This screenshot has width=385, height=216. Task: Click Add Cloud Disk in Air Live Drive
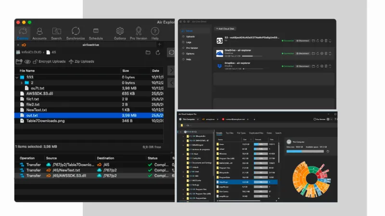pos(225,29)
